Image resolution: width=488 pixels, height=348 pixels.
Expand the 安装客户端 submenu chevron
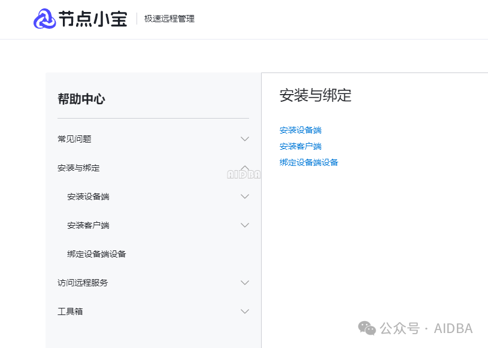coord(244,225)
